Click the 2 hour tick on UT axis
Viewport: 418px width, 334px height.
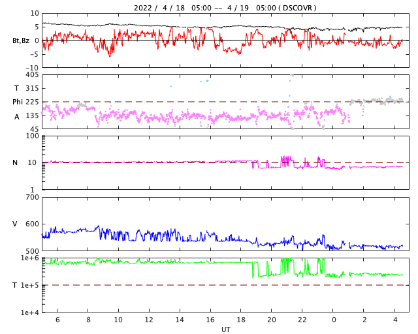364,320
